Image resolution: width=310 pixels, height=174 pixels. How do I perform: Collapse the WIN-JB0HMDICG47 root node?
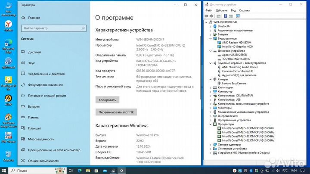click(206, 22)
